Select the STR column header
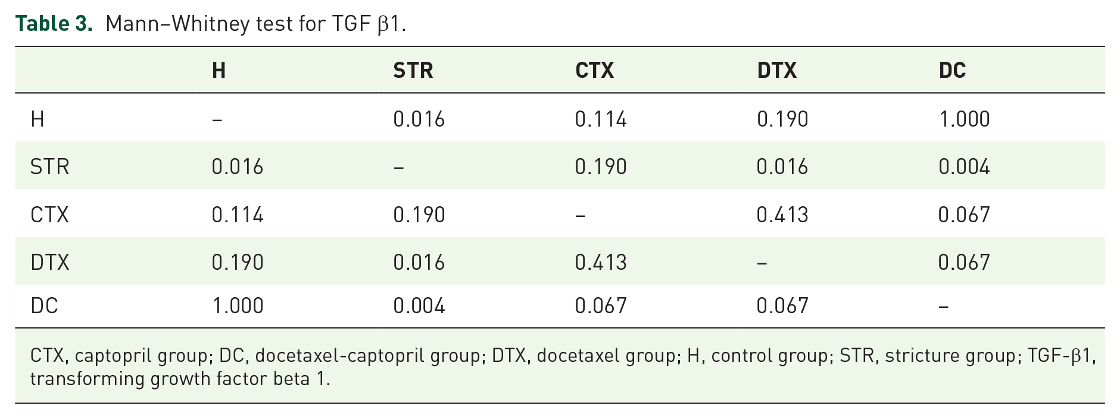1120x419 pixels. point(413,71)
